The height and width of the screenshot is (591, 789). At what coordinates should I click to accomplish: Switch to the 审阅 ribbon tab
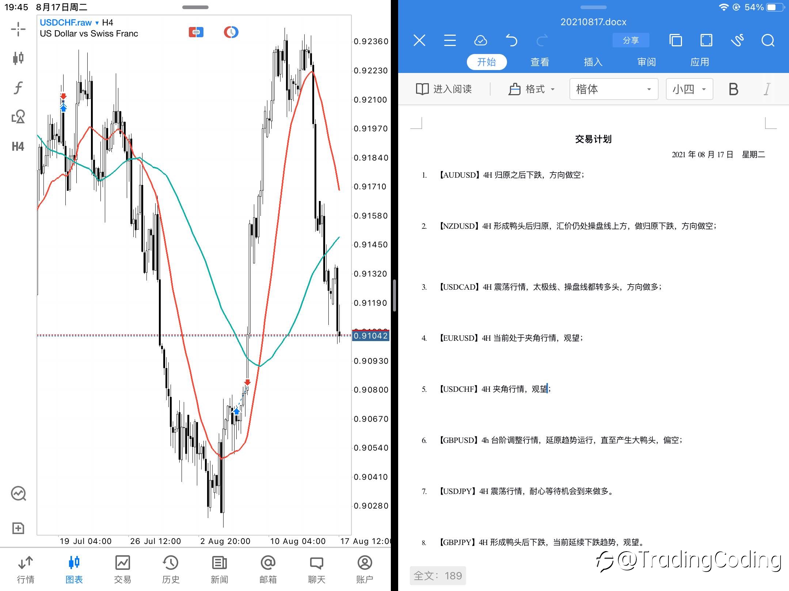click(x=647, y=62)
